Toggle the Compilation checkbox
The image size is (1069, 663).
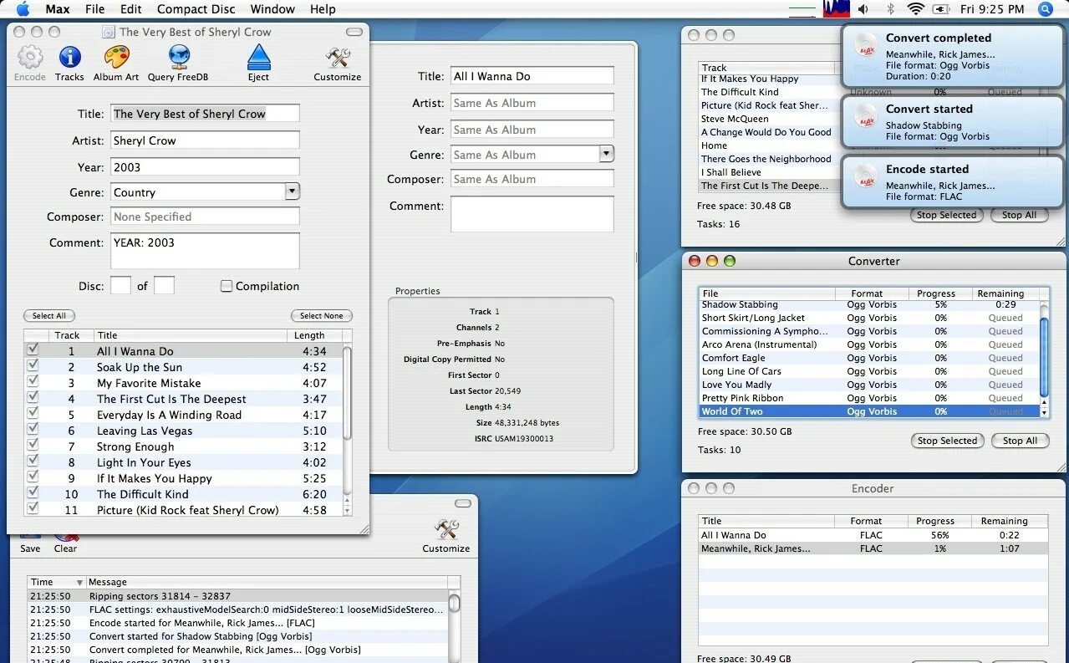tap(226, 286)
